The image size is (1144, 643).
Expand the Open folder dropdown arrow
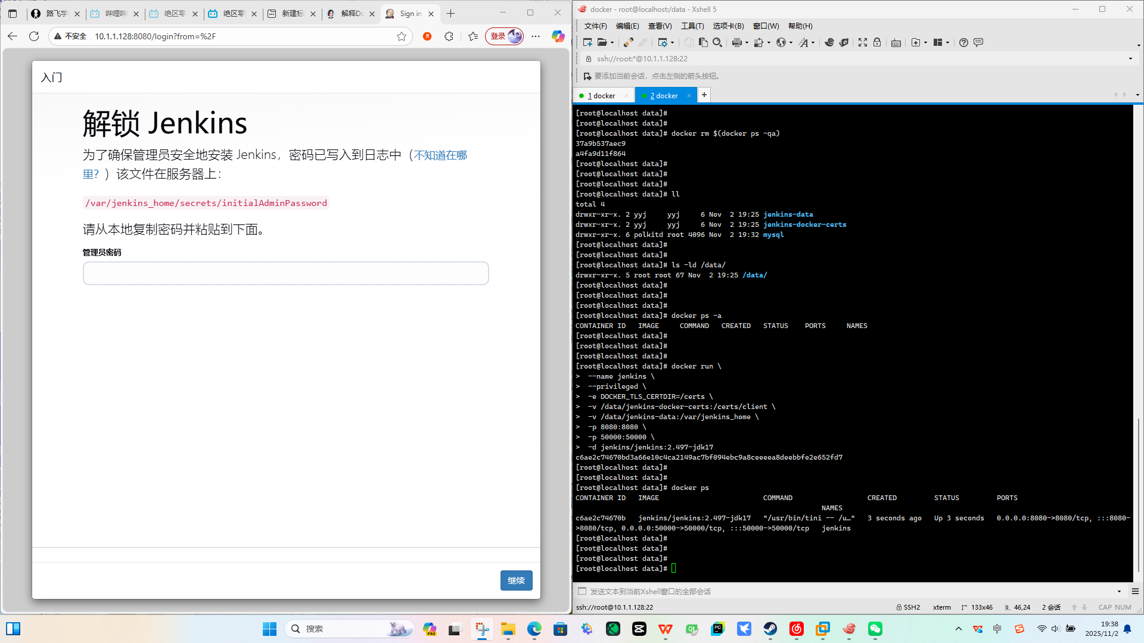tap(612, 43)
